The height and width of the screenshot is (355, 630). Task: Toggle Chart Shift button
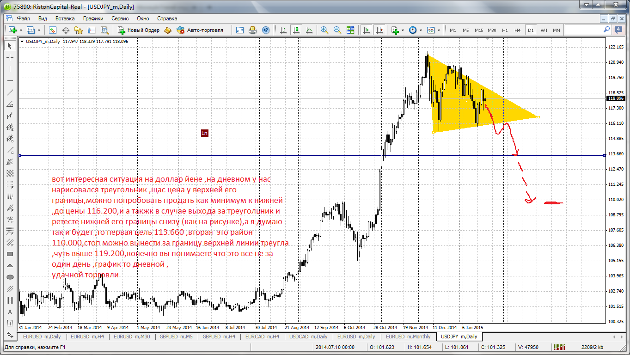[x=379, y=30]
